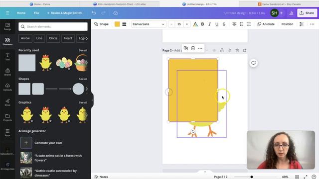Decrease font size with minus
This screenshot has height=179, width=319.
pos(171,24)
